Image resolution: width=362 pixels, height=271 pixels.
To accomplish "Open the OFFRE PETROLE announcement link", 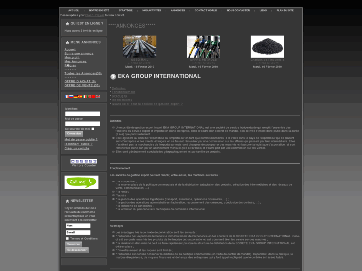I will [x=203, y=60].
